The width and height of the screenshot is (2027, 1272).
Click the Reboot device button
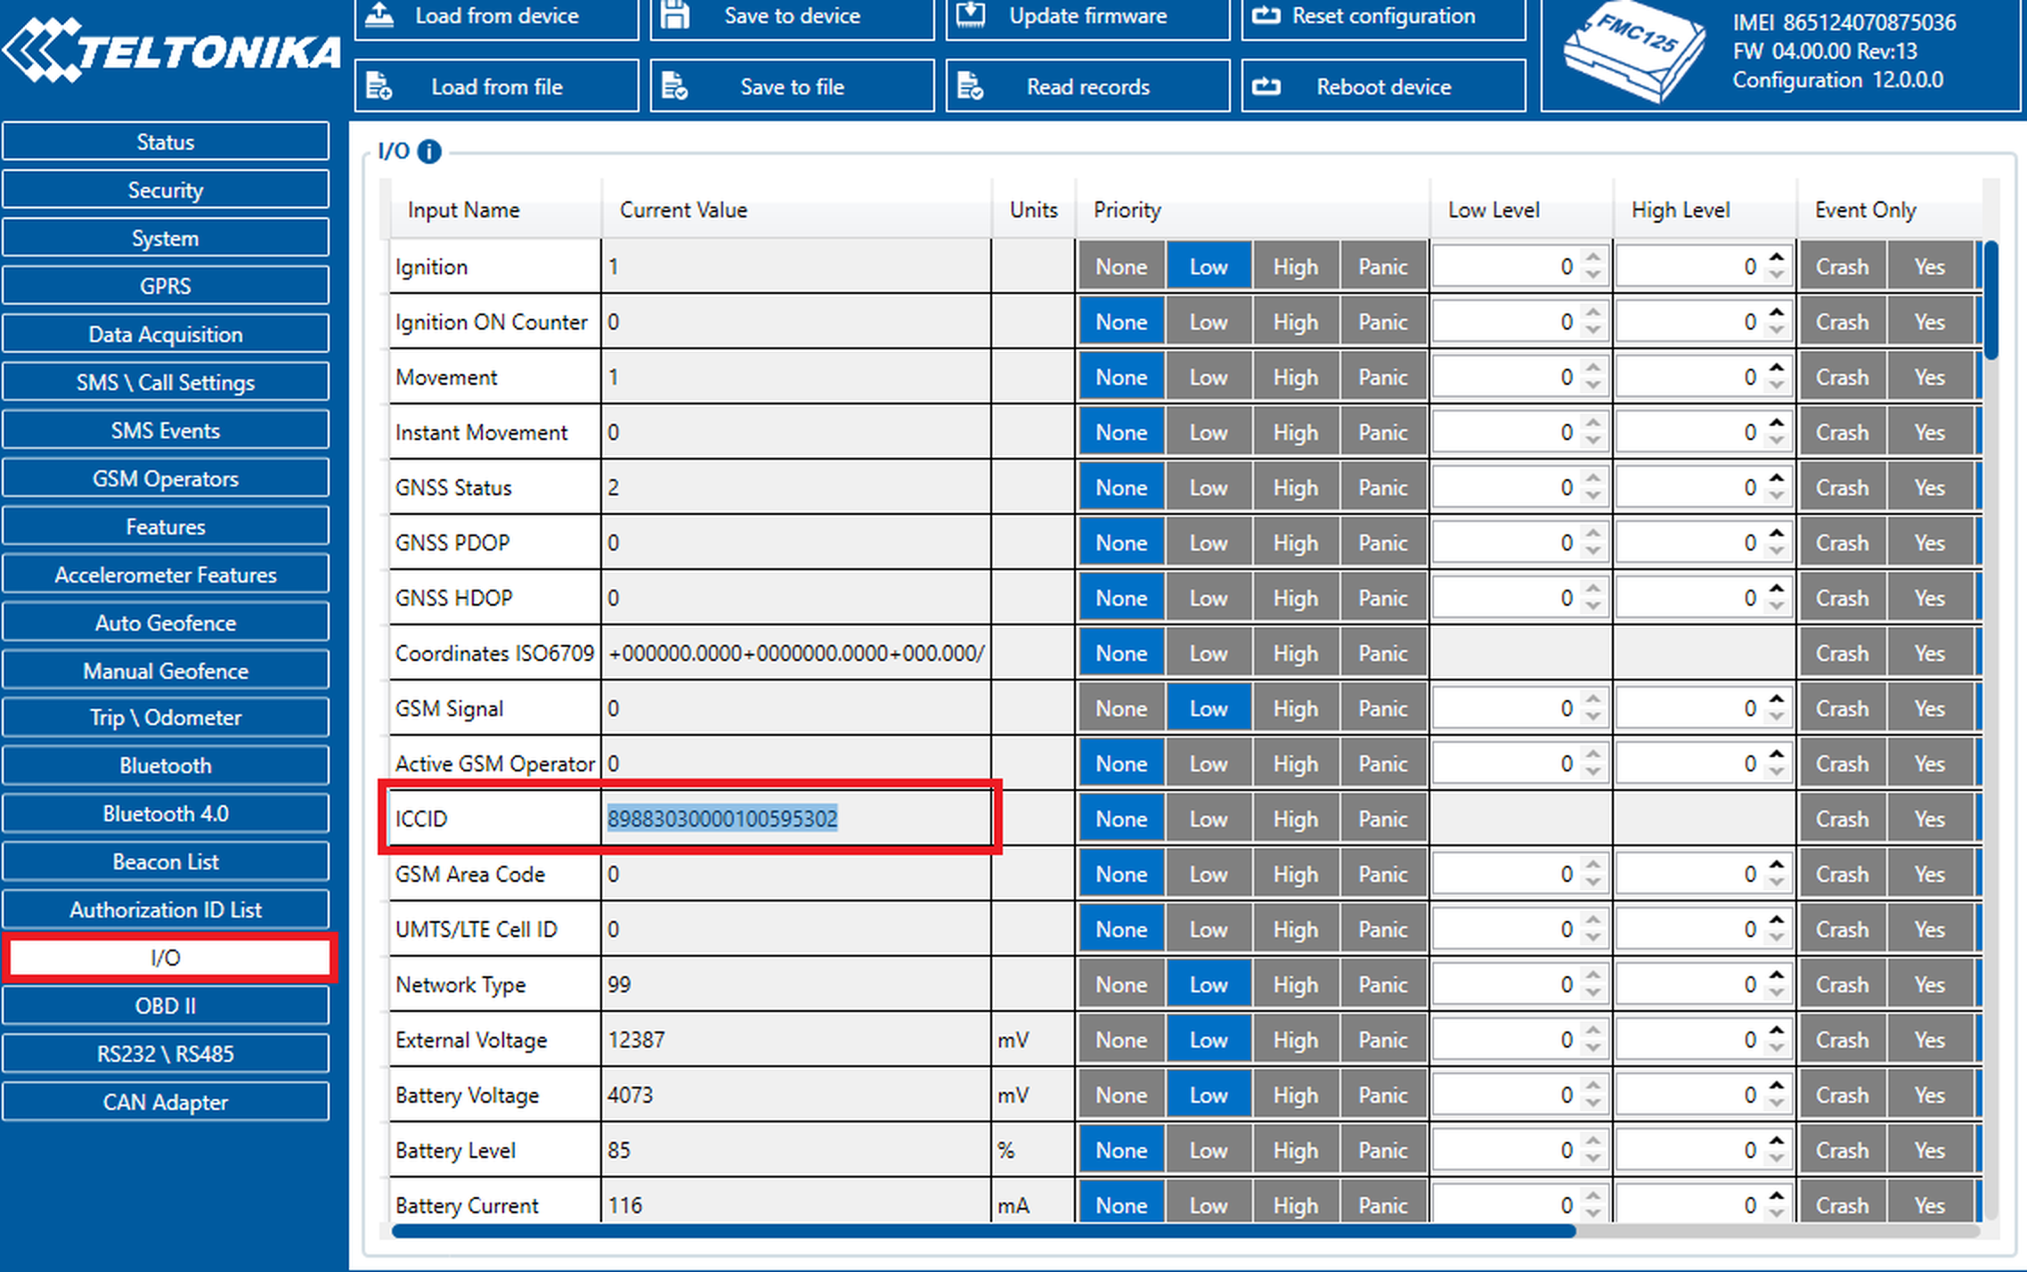point(1383,86)
